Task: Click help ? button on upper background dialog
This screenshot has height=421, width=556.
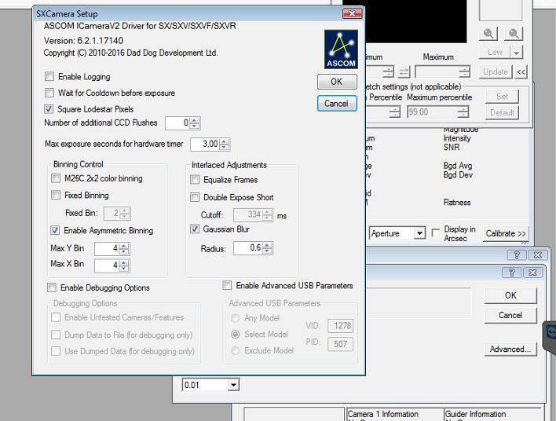Action: tap(517, 255)
